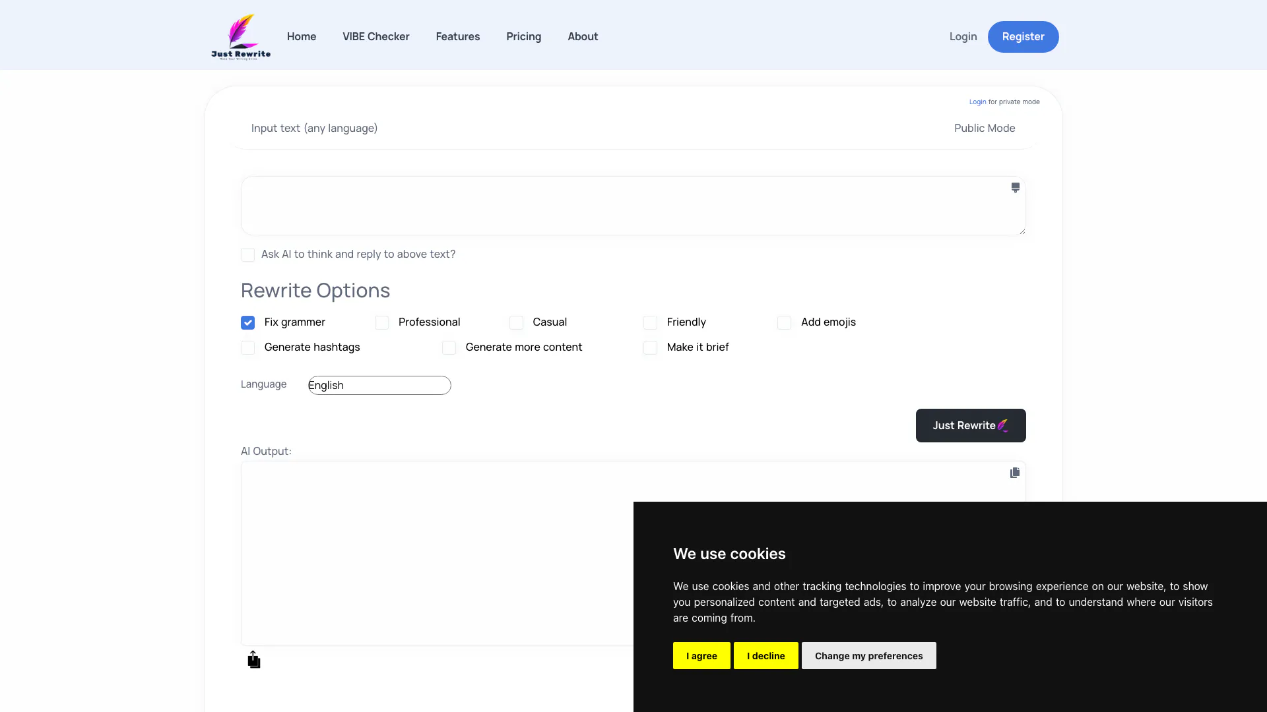Screen dimensions: 1267x712
Task: Enable Generate hashtags option
Action: pyautogui.click(x=247, y=347)
